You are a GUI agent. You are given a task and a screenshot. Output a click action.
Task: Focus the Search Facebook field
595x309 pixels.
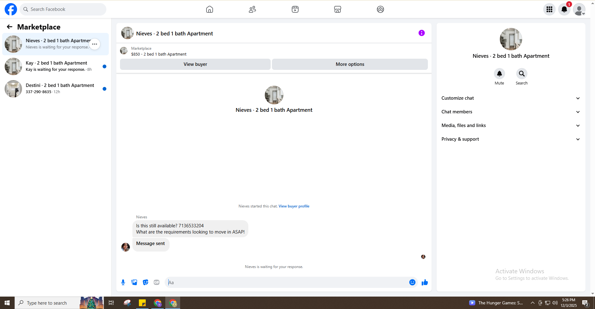(63, 9)
